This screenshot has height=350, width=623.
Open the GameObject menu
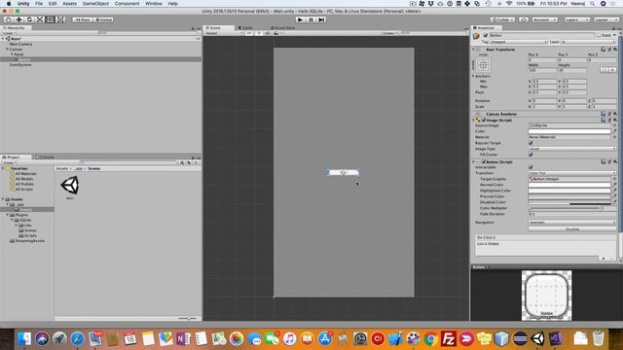95,4
